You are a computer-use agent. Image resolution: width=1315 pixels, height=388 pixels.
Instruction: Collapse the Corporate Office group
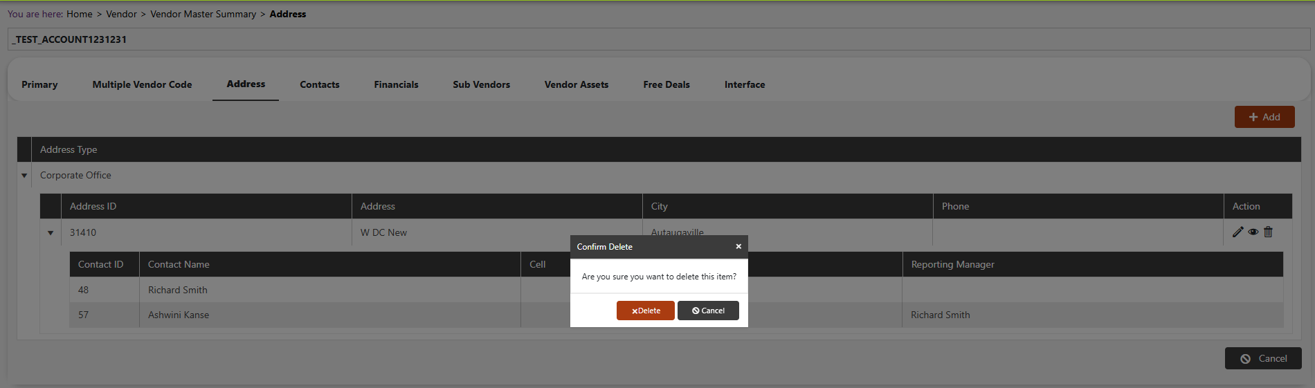[24, 176]
